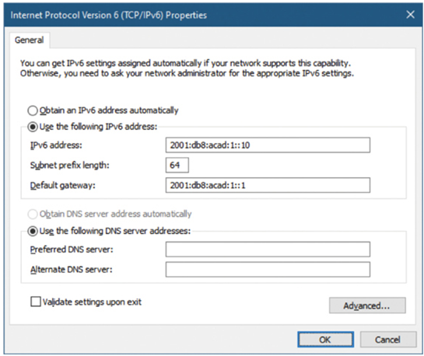Switch to the General tab
Viewport: 424px width, 356px height.
point(30,40)
